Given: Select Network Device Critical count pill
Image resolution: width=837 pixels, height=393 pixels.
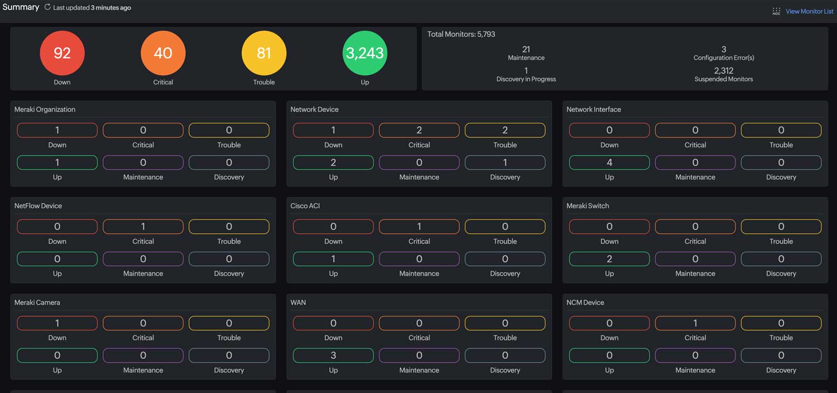Looking at the screenshot, I should coord(419,130).
